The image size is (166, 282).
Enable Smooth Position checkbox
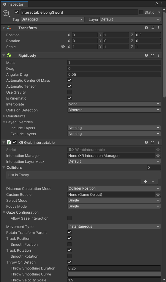pos(69,245)
